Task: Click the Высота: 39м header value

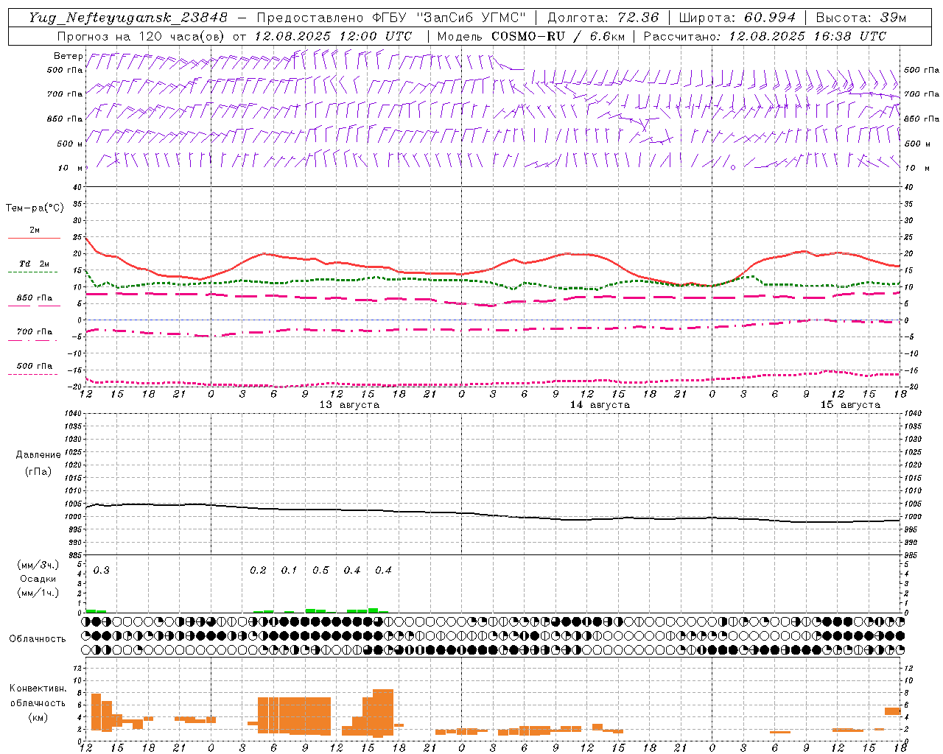Action: [x=860, y=18]
